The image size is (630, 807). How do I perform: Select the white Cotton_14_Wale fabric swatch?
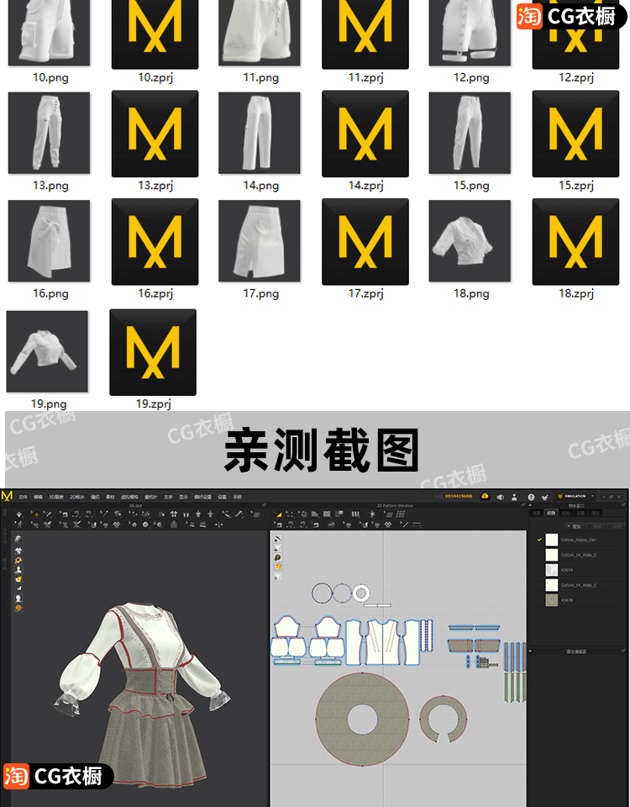(551, 555)
